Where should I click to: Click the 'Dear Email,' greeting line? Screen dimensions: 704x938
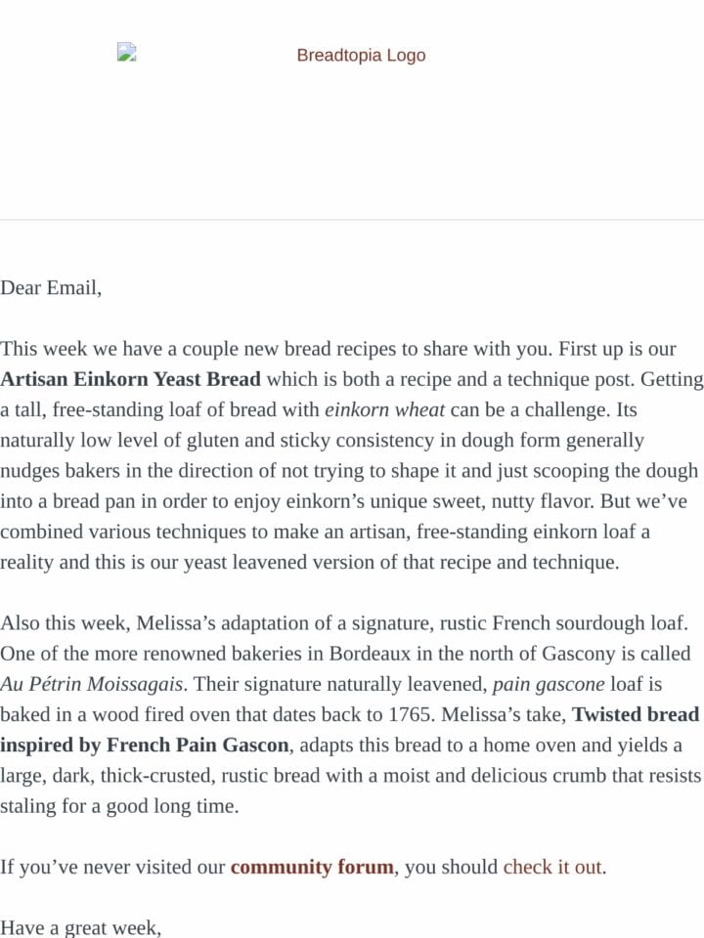pyautogui.click(x=51, y=287)
